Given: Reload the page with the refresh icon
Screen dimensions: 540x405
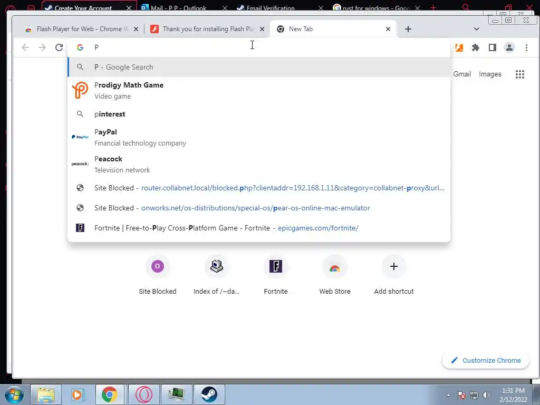Looking at the screenshot, I should 59,47.
